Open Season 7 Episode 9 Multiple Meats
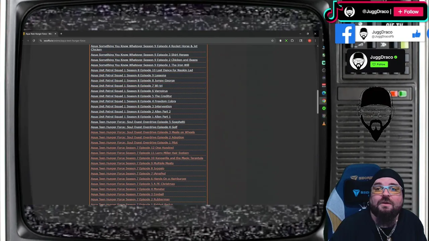 132,163
